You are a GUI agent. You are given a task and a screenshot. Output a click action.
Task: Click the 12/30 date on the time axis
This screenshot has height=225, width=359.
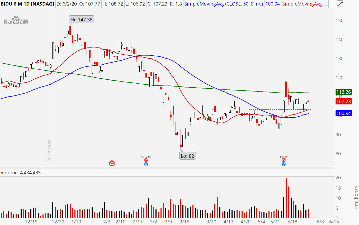(x=58, y=222)
